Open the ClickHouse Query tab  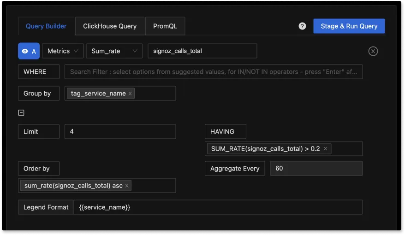(x=110, y=26)
